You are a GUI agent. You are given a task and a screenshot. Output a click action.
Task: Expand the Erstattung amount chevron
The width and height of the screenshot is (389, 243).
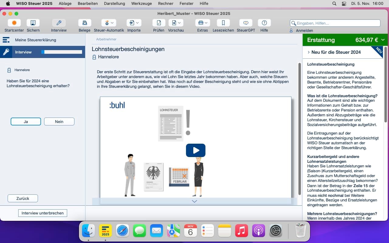[383, 40]
